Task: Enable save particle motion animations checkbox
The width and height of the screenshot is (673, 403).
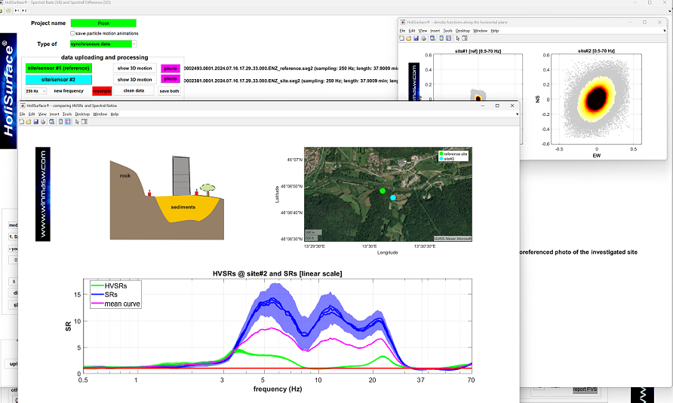Action: 72,33
